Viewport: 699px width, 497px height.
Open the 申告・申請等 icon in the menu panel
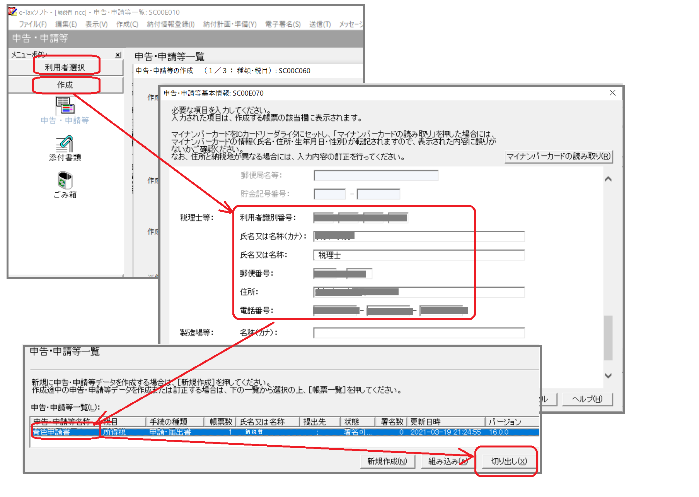[65, 110]
